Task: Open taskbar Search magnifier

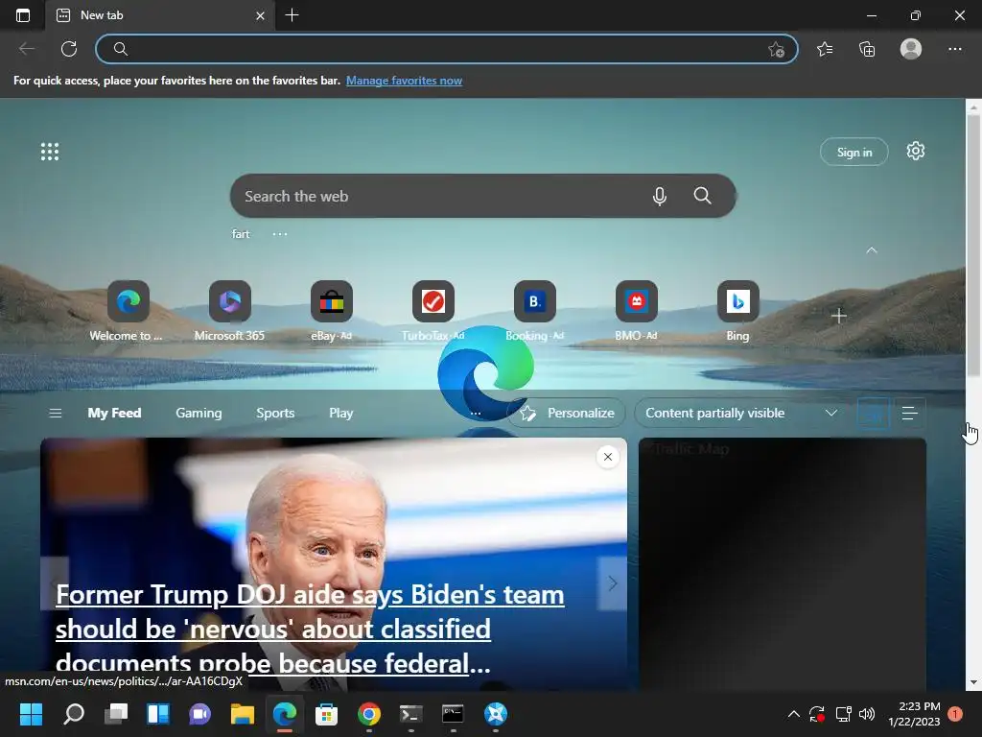Action: coord(74,714)
